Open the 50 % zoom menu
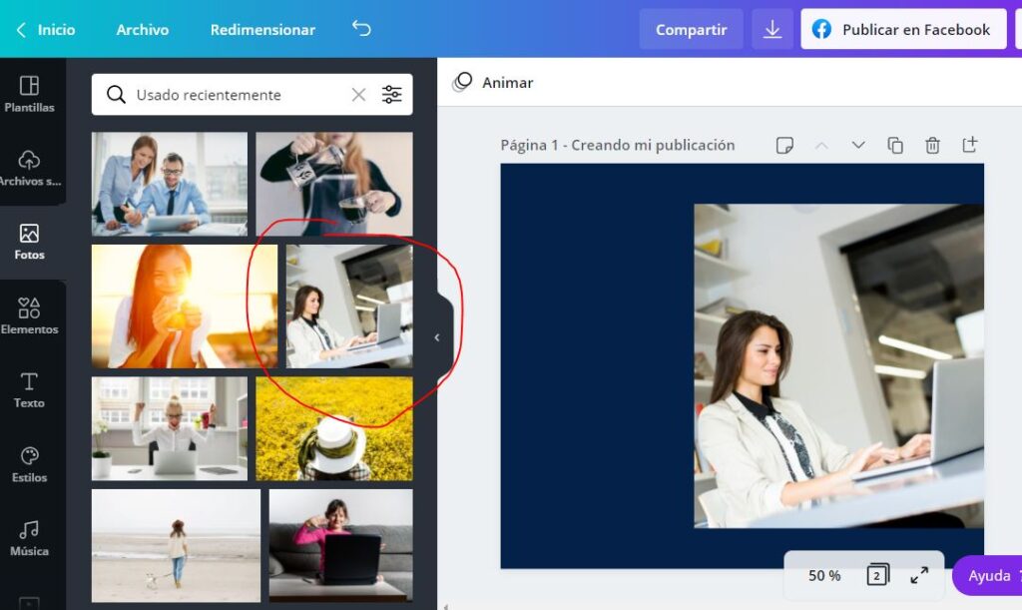1022x610 pixels. click(824, 576)
